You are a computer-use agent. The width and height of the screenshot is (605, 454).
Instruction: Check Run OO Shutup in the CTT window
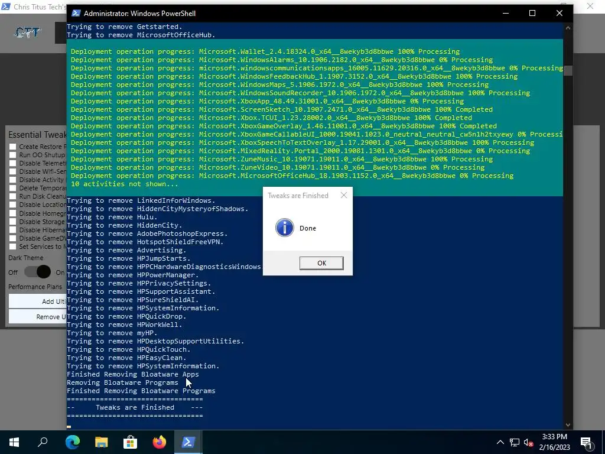[x=13, y=155]
